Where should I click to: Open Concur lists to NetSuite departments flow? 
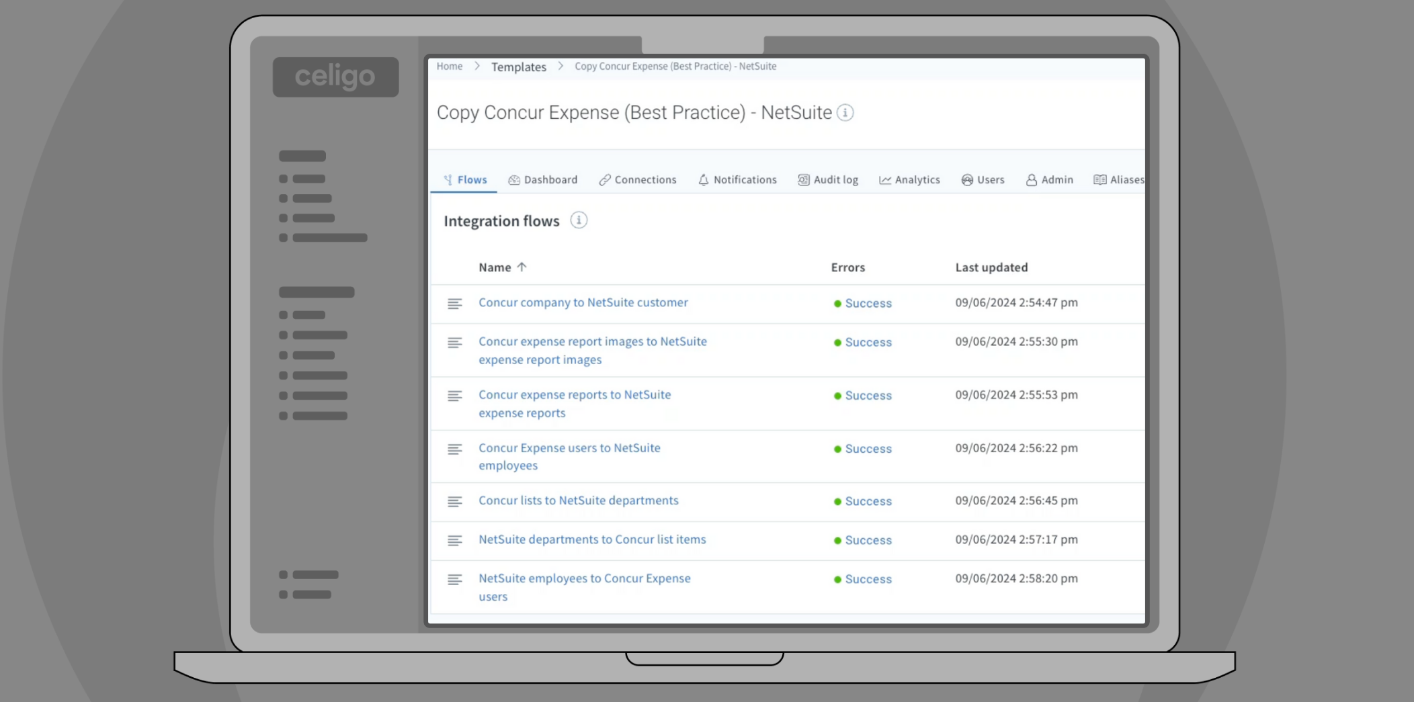pos(579,500)
